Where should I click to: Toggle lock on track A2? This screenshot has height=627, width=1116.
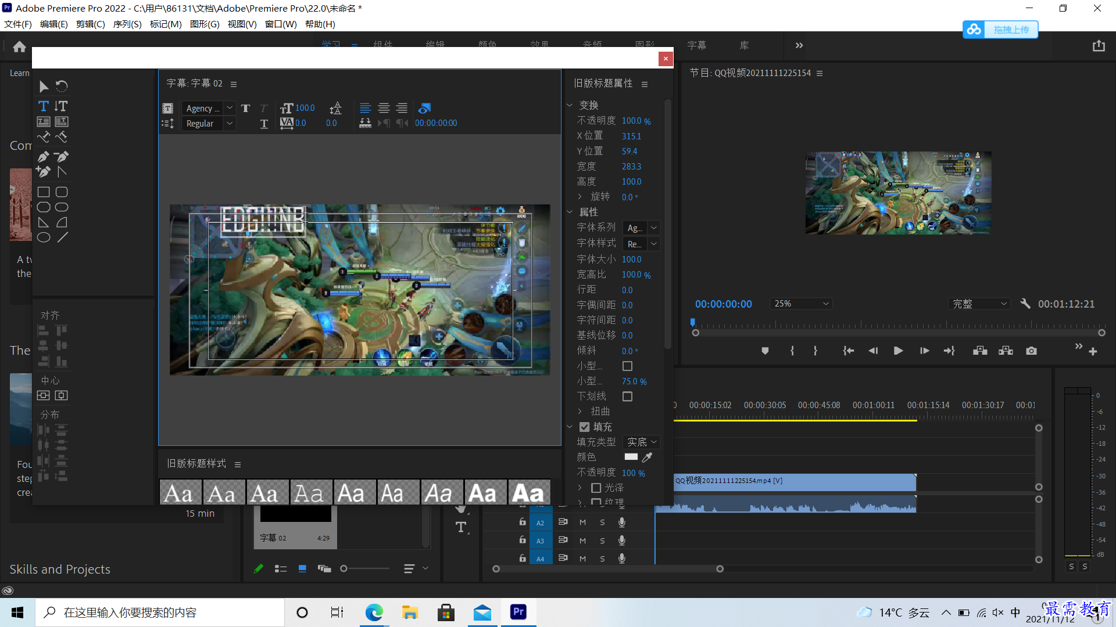coord(523,522)
